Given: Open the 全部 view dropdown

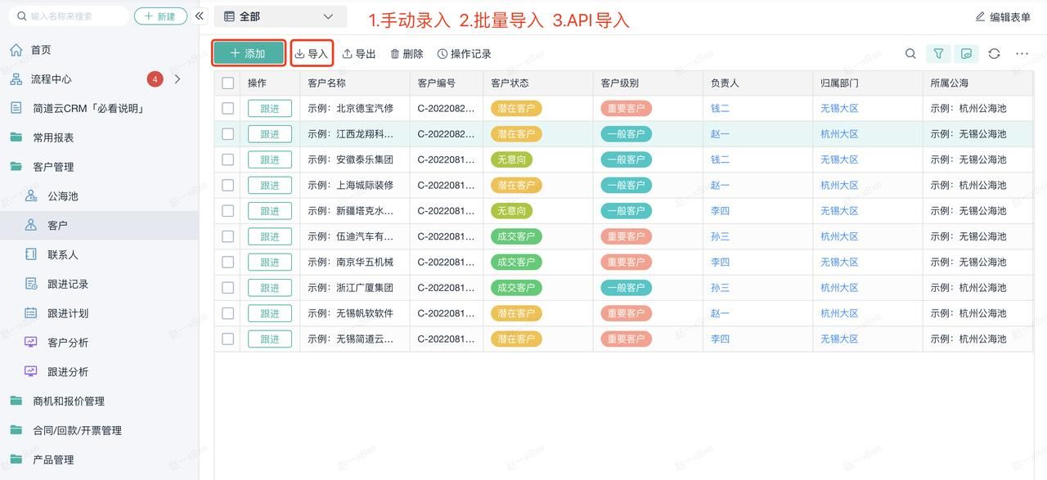Looking at the screenshot, I should coord(280,16).
